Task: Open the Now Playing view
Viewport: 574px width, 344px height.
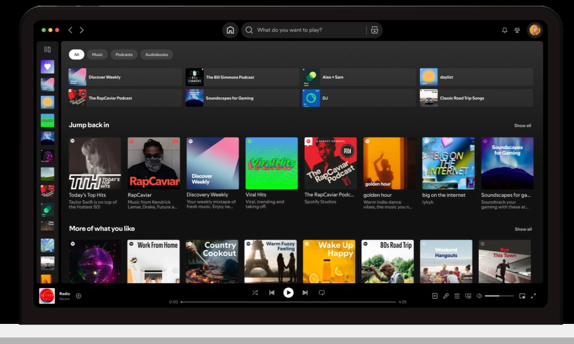Action: pyautogui.click(x=435, y=296)
